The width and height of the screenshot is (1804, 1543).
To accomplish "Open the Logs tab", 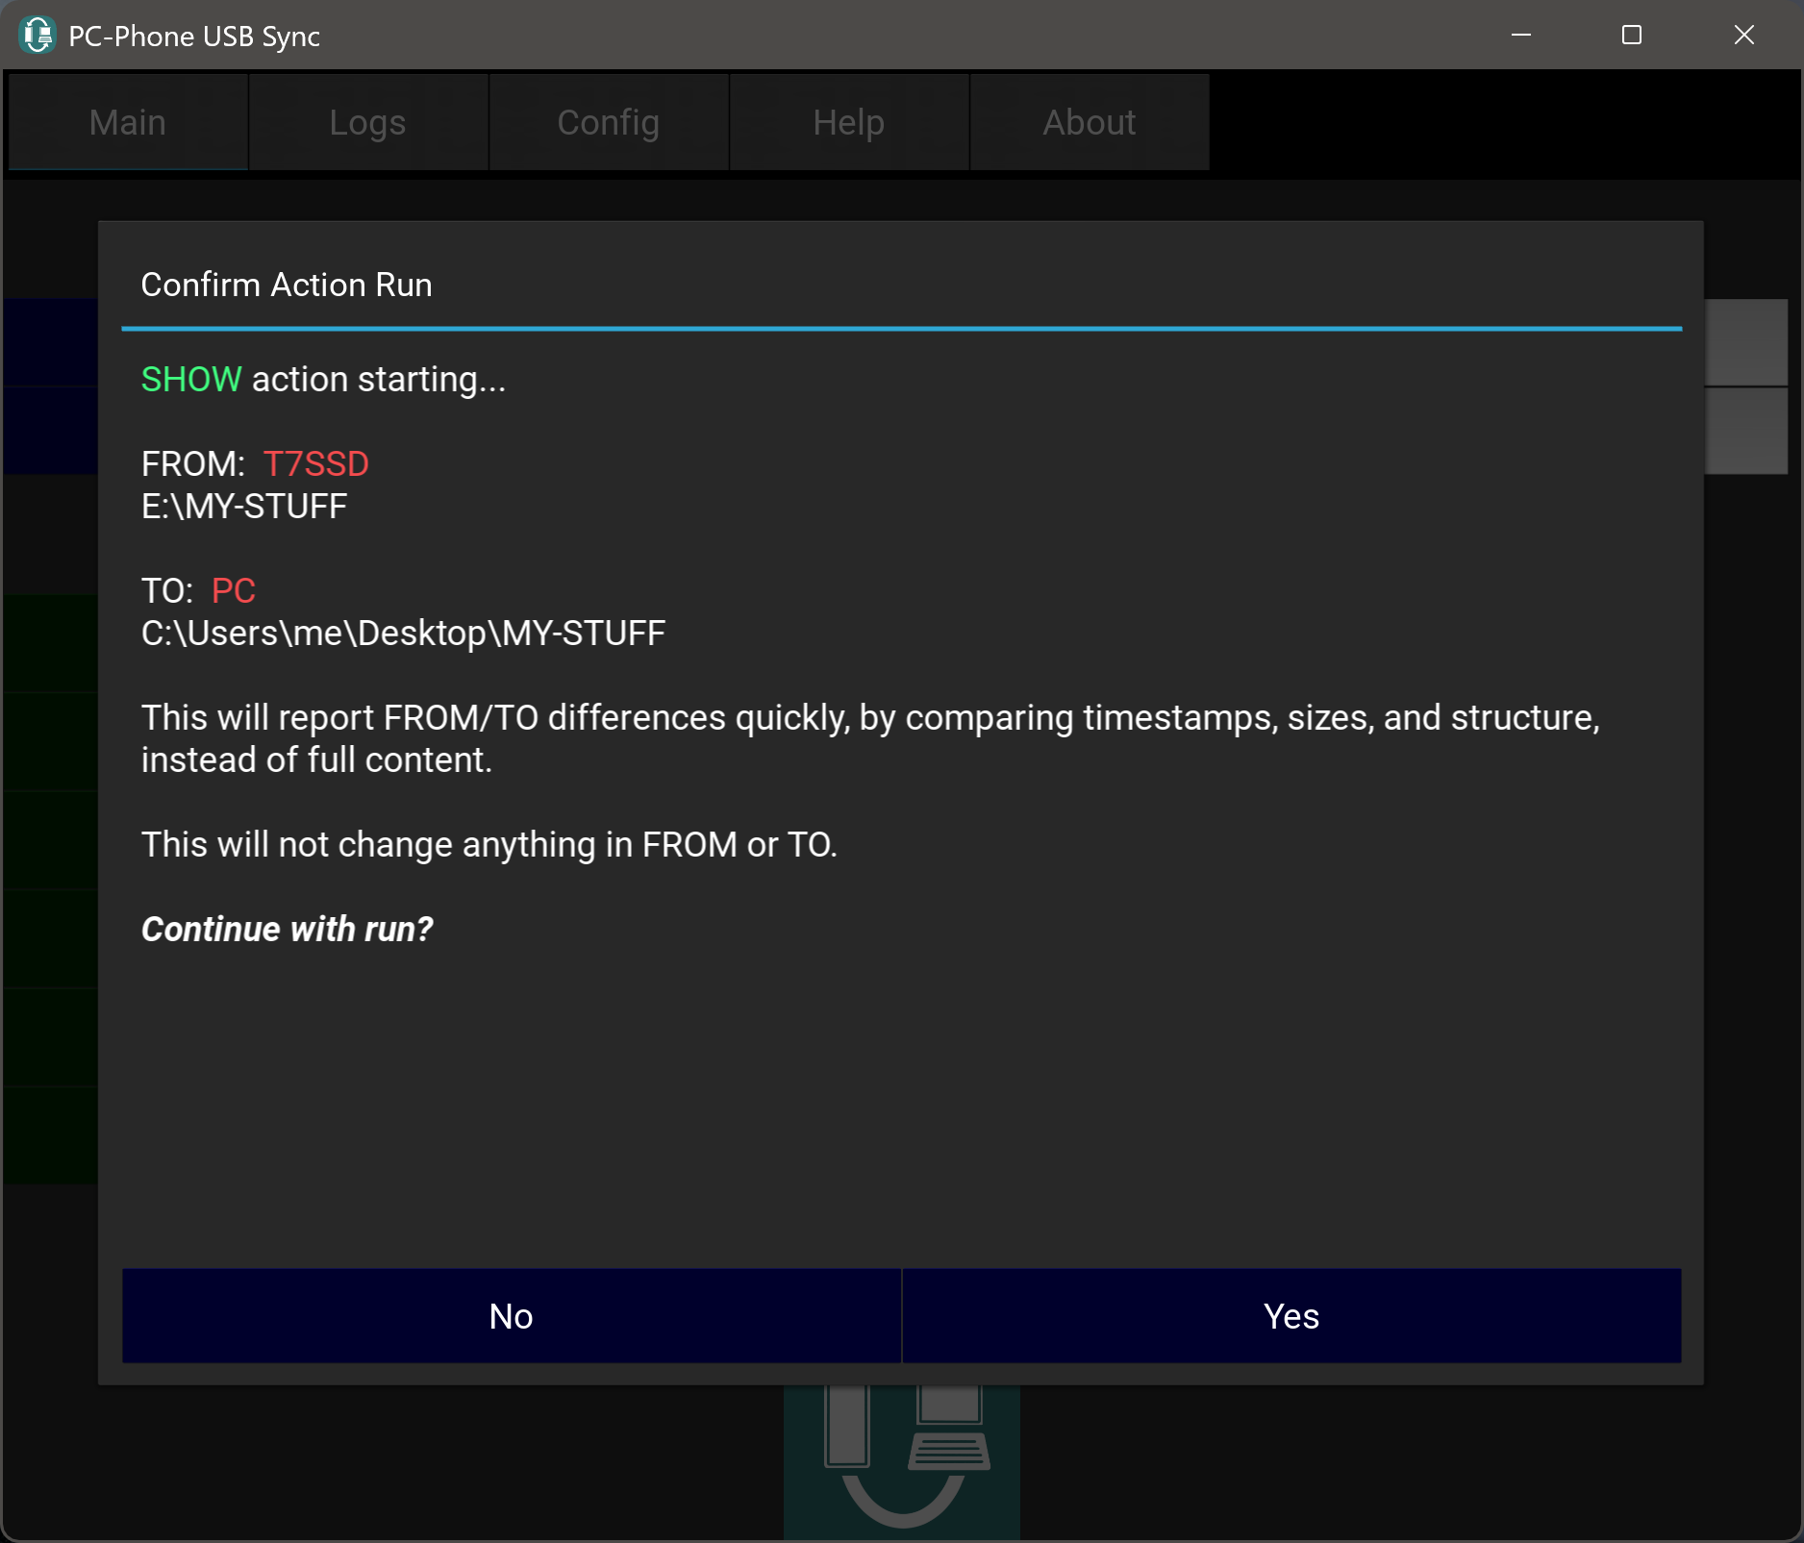I will tap(367, 123).
